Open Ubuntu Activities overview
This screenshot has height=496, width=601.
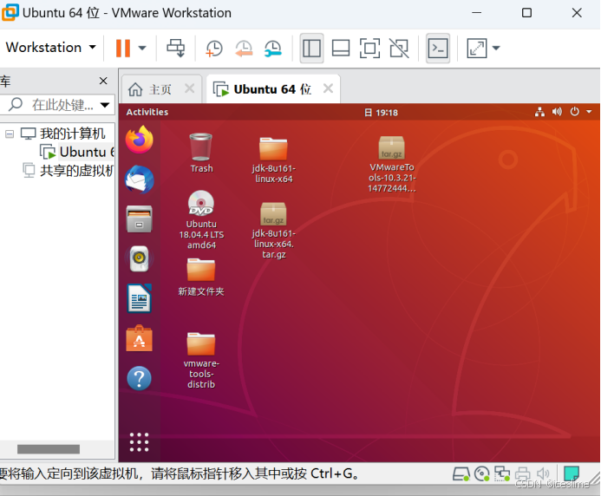pos(147,112)
